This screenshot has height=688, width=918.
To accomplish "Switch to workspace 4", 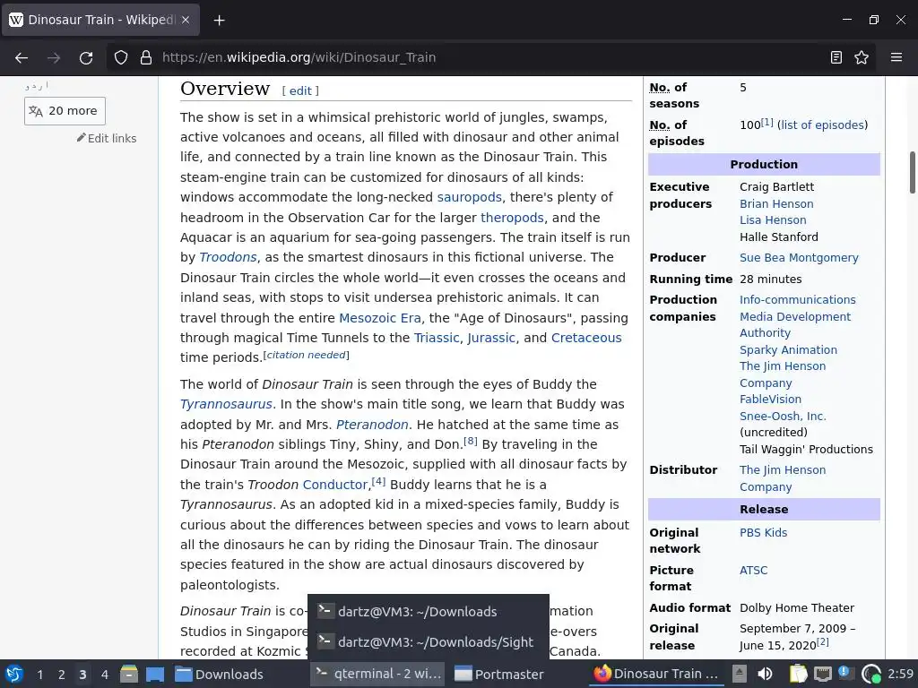I will [x=104, y=675].
